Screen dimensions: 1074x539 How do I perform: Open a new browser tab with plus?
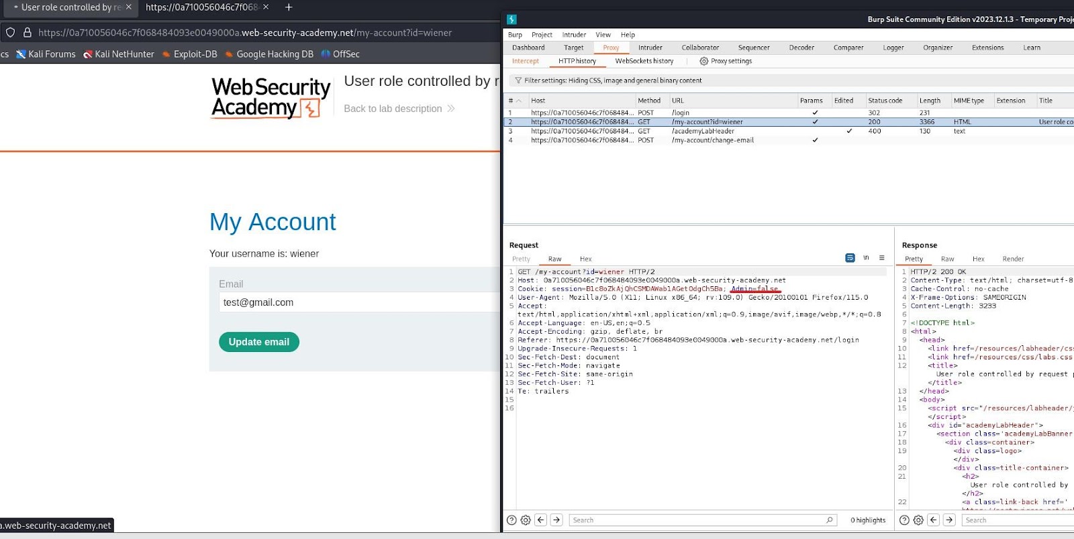pyautogui.click(x=289, y=7)
